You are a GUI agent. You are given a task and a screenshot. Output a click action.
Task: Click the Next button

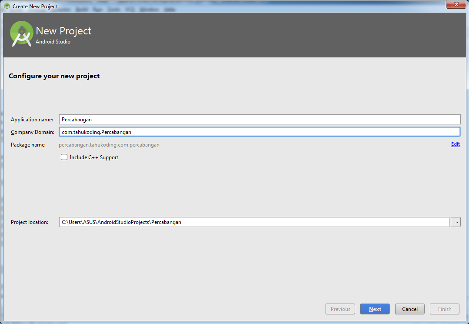tap(375, 309)
